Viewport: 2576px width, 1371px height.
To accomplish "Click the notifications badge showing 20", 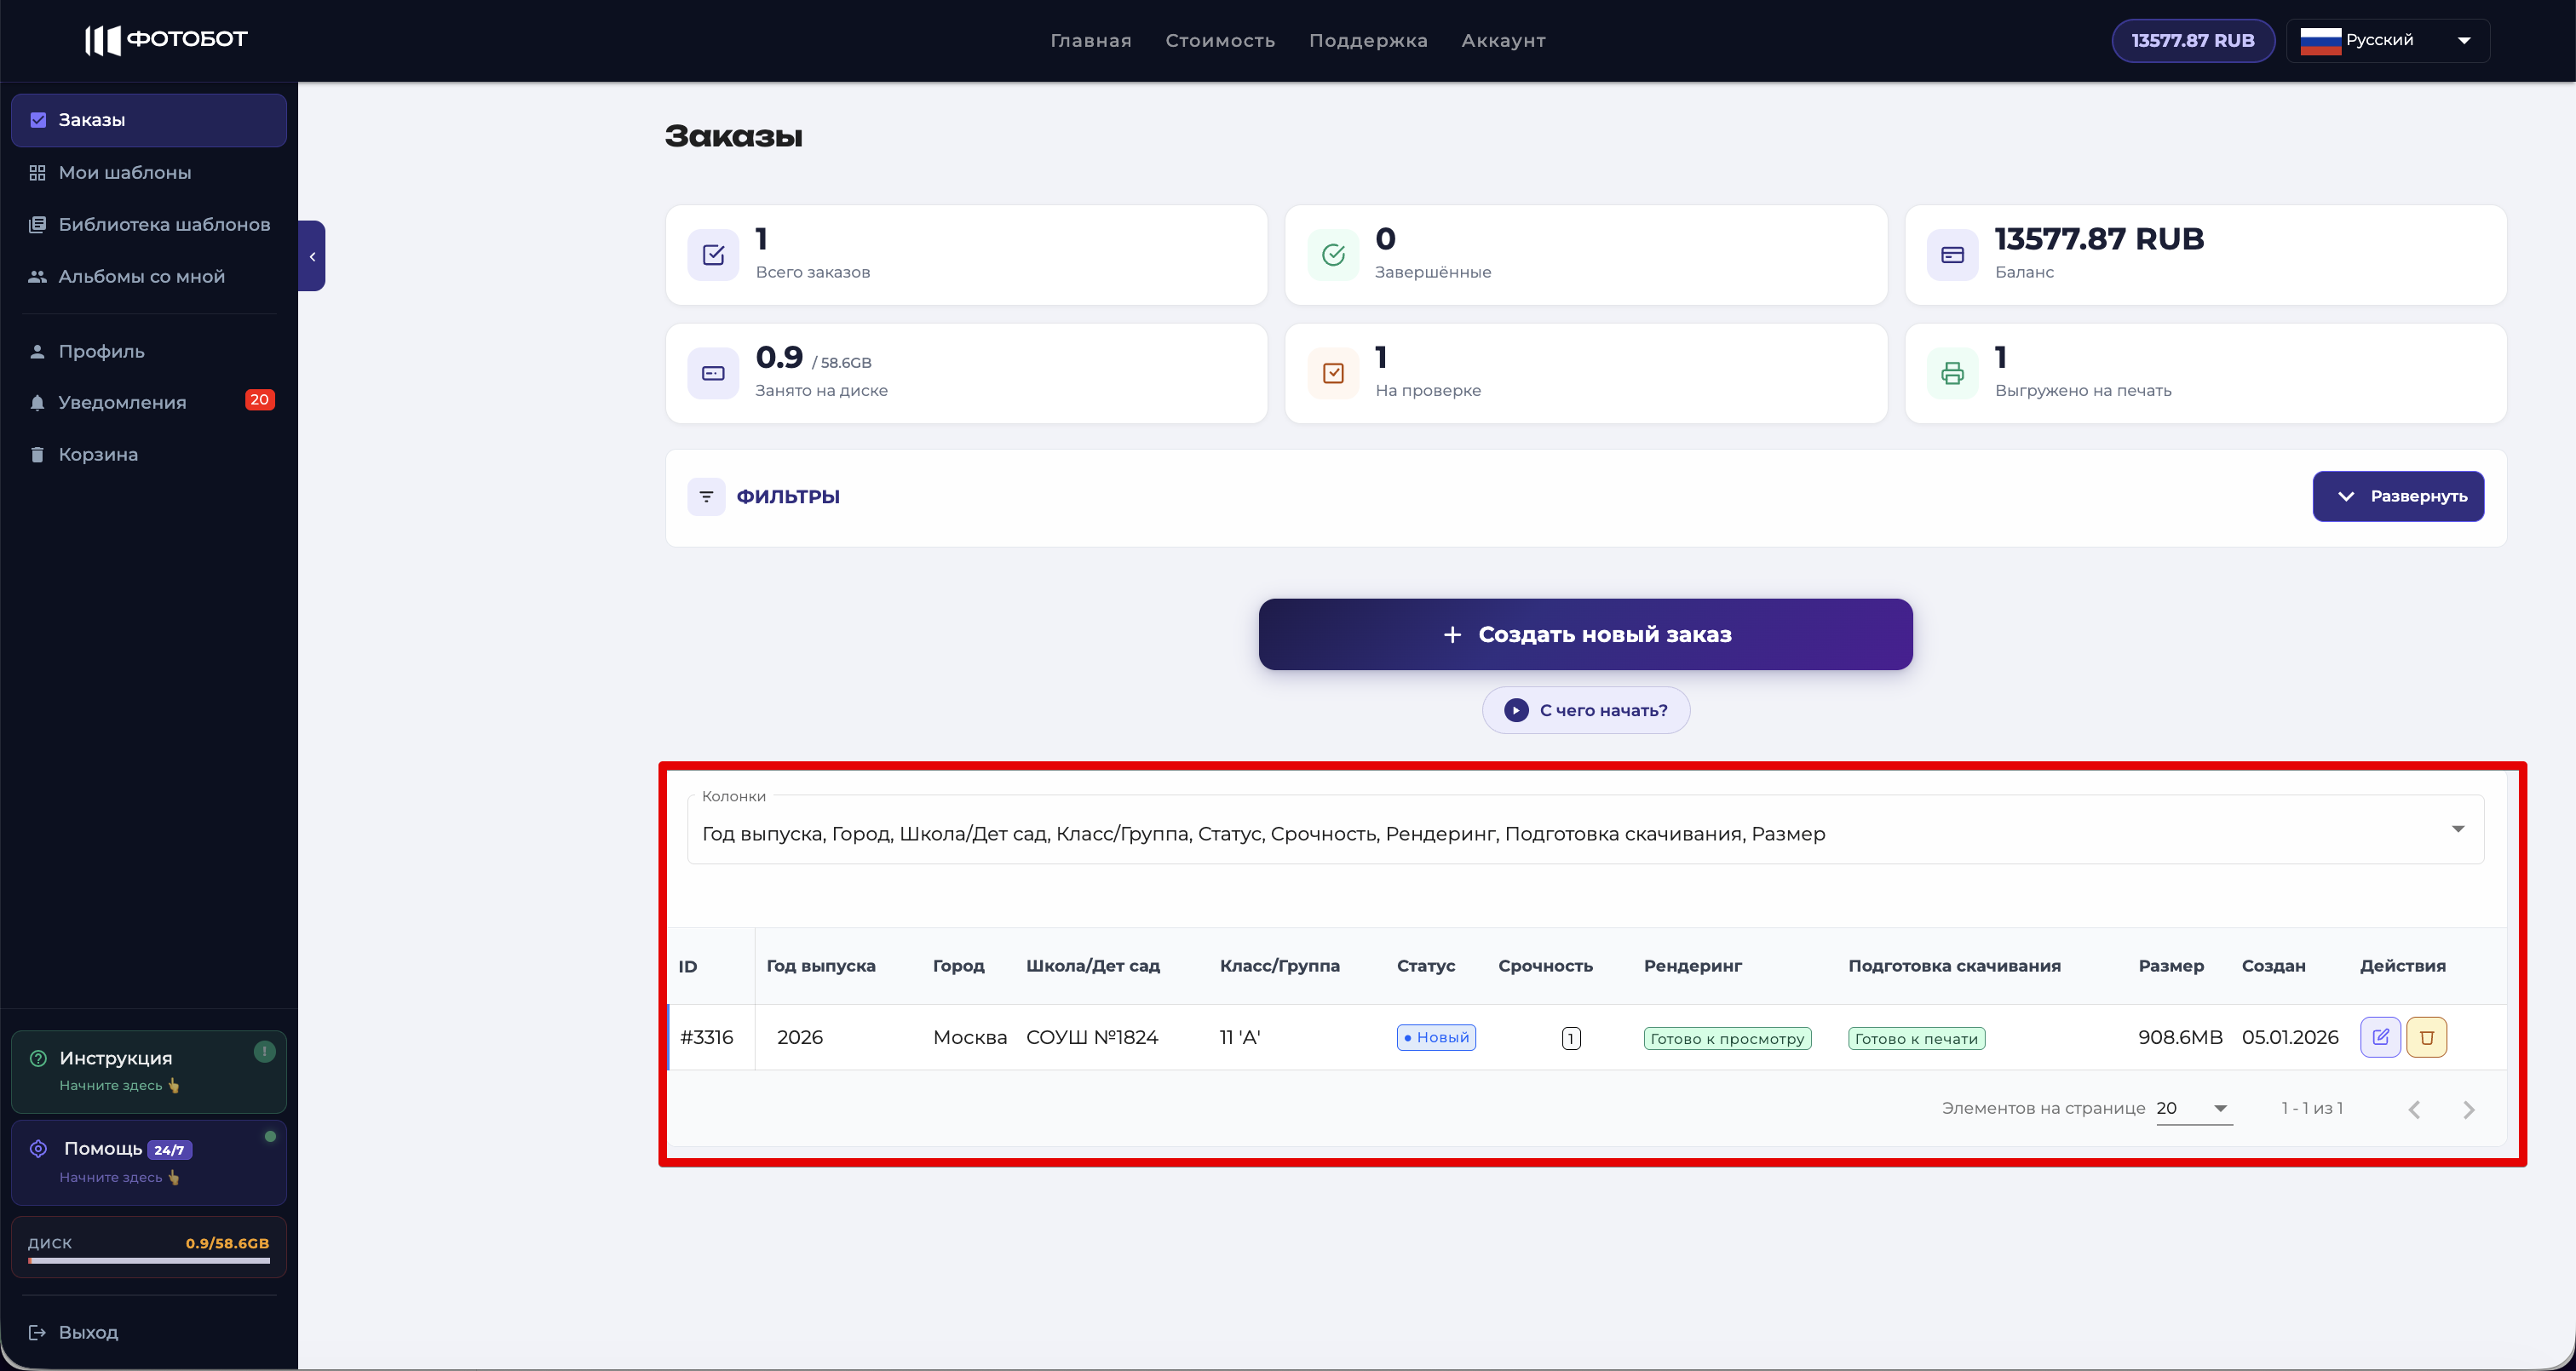I will (260, 400).
